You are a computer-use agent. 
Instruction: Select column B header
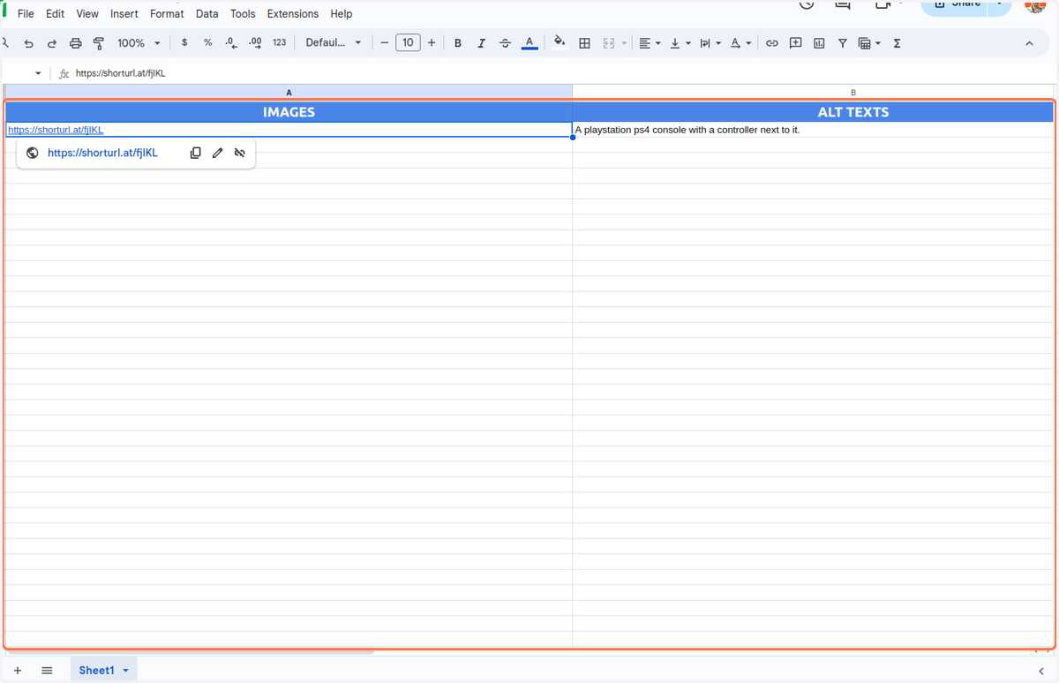[x=813, y=92]
